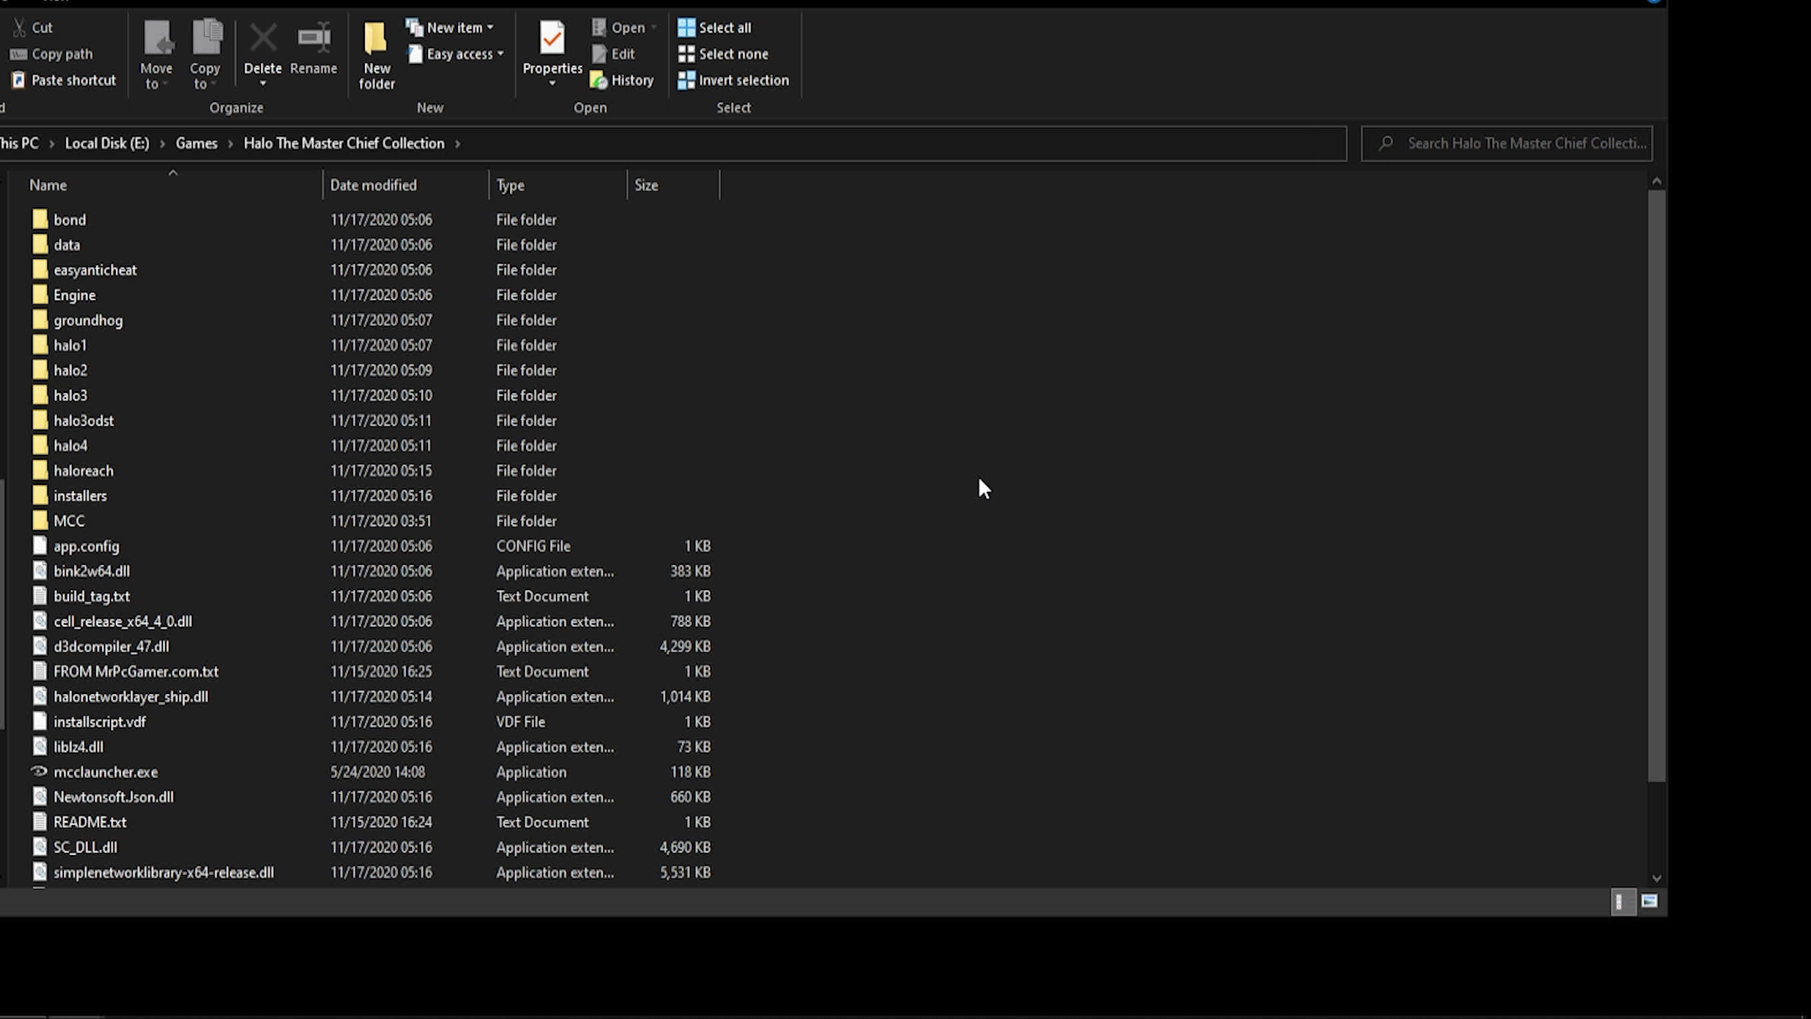Select mcclauncher.exe application icon
This screenshot has height=1019, width=1811.
(39, 772)
